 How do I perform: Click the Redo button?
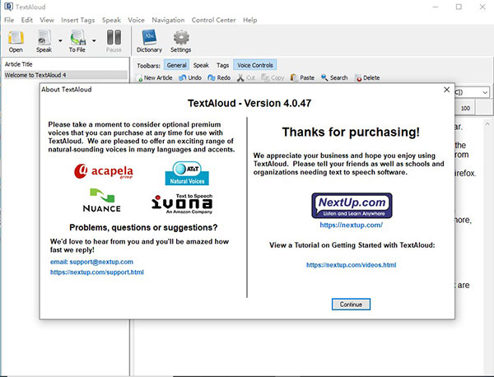click(x=219, y=77)
